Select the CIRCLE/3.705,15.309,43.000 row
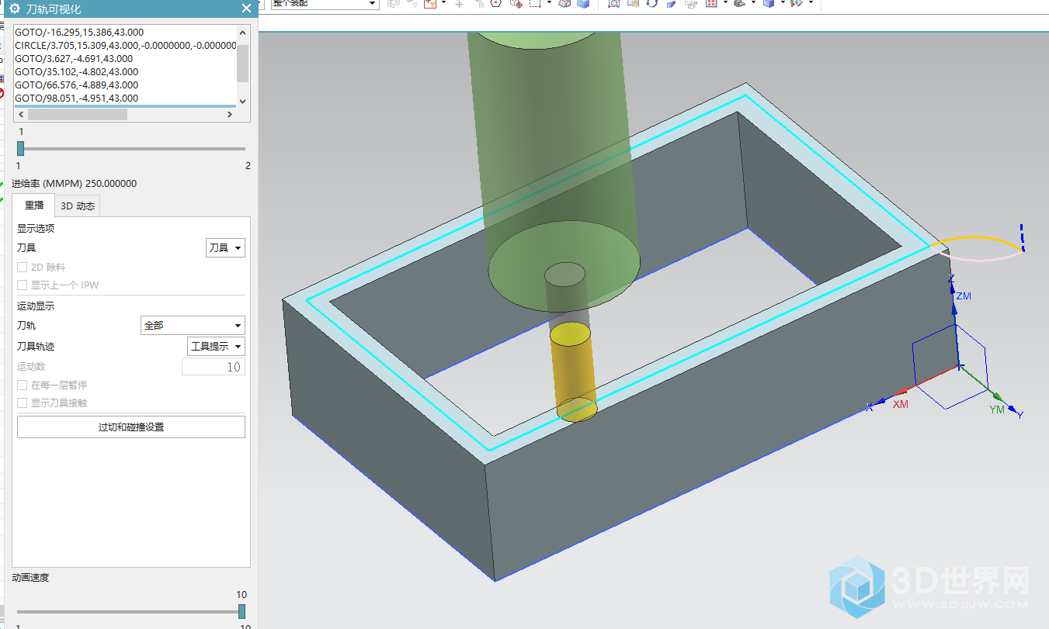The width and height of the screenshot is (1049, 629). 124,45
